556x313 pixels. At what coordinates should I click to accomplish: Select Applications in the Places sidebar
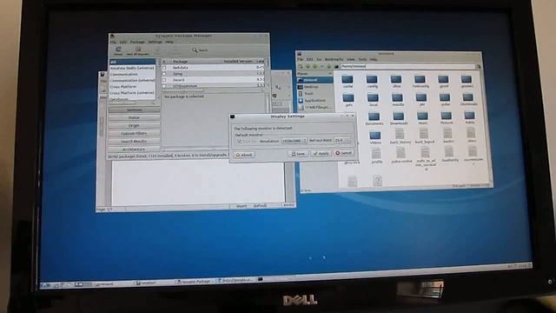click(x=314, y=101)
